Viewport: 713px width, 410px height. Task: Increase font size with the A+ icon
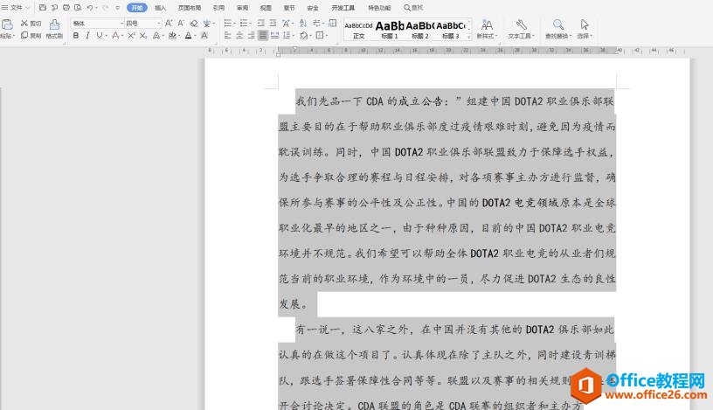click(x=169, y=24)
